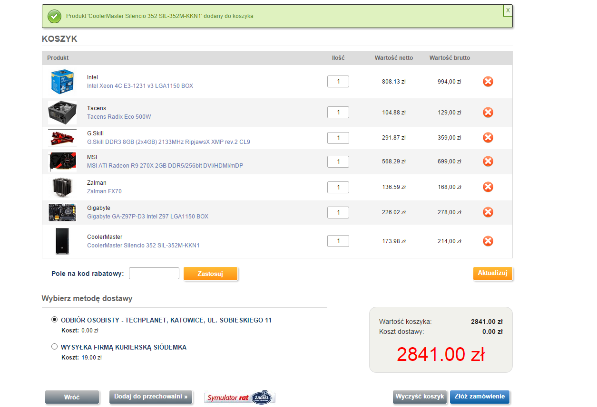Open G.Skill RAM modules thumbnail
Viewport: 597px width, 407px height.
(62, 138)
